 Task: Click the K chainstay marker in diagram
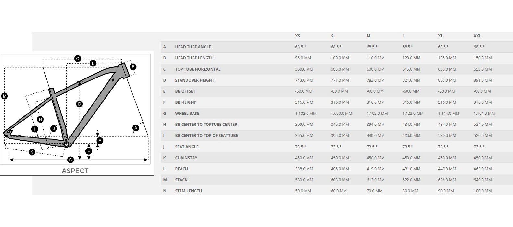32,152
